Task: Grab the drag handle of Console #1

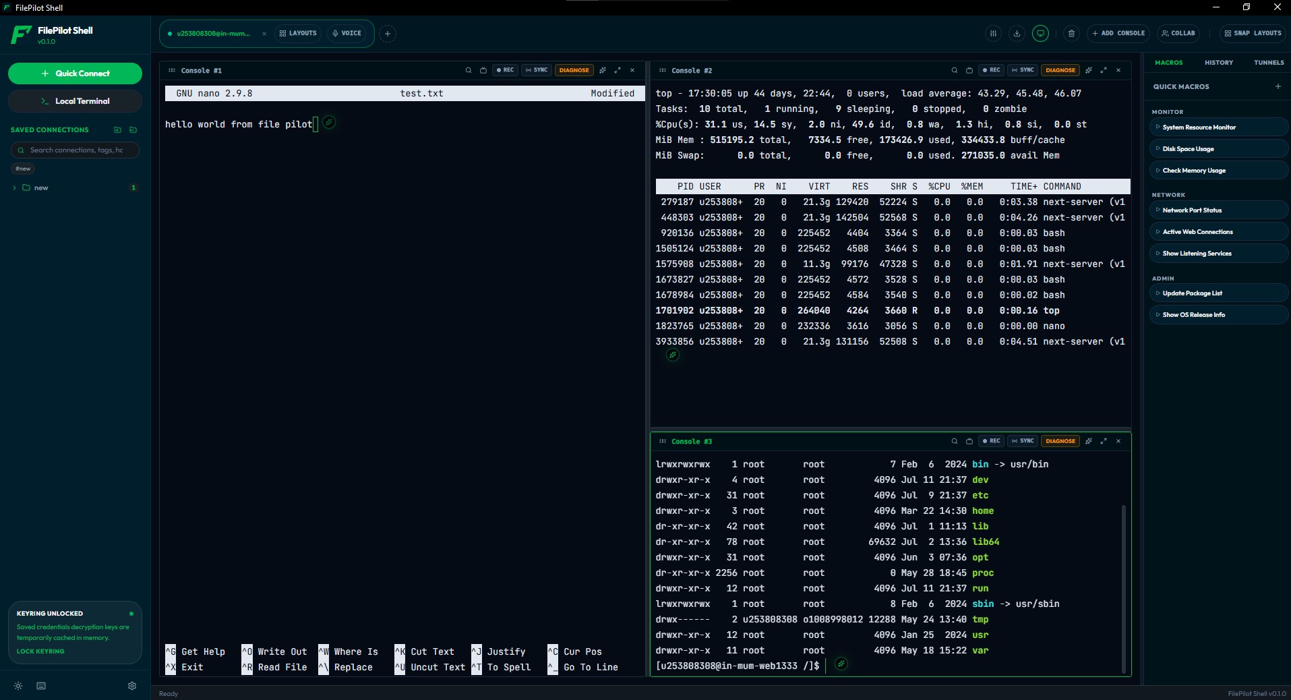Action: tap(172, 70)
